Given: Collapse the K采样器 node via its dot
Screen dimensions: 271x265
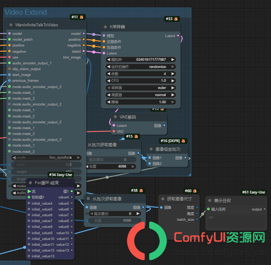Looking at the screenshot, I should point(105,27).
